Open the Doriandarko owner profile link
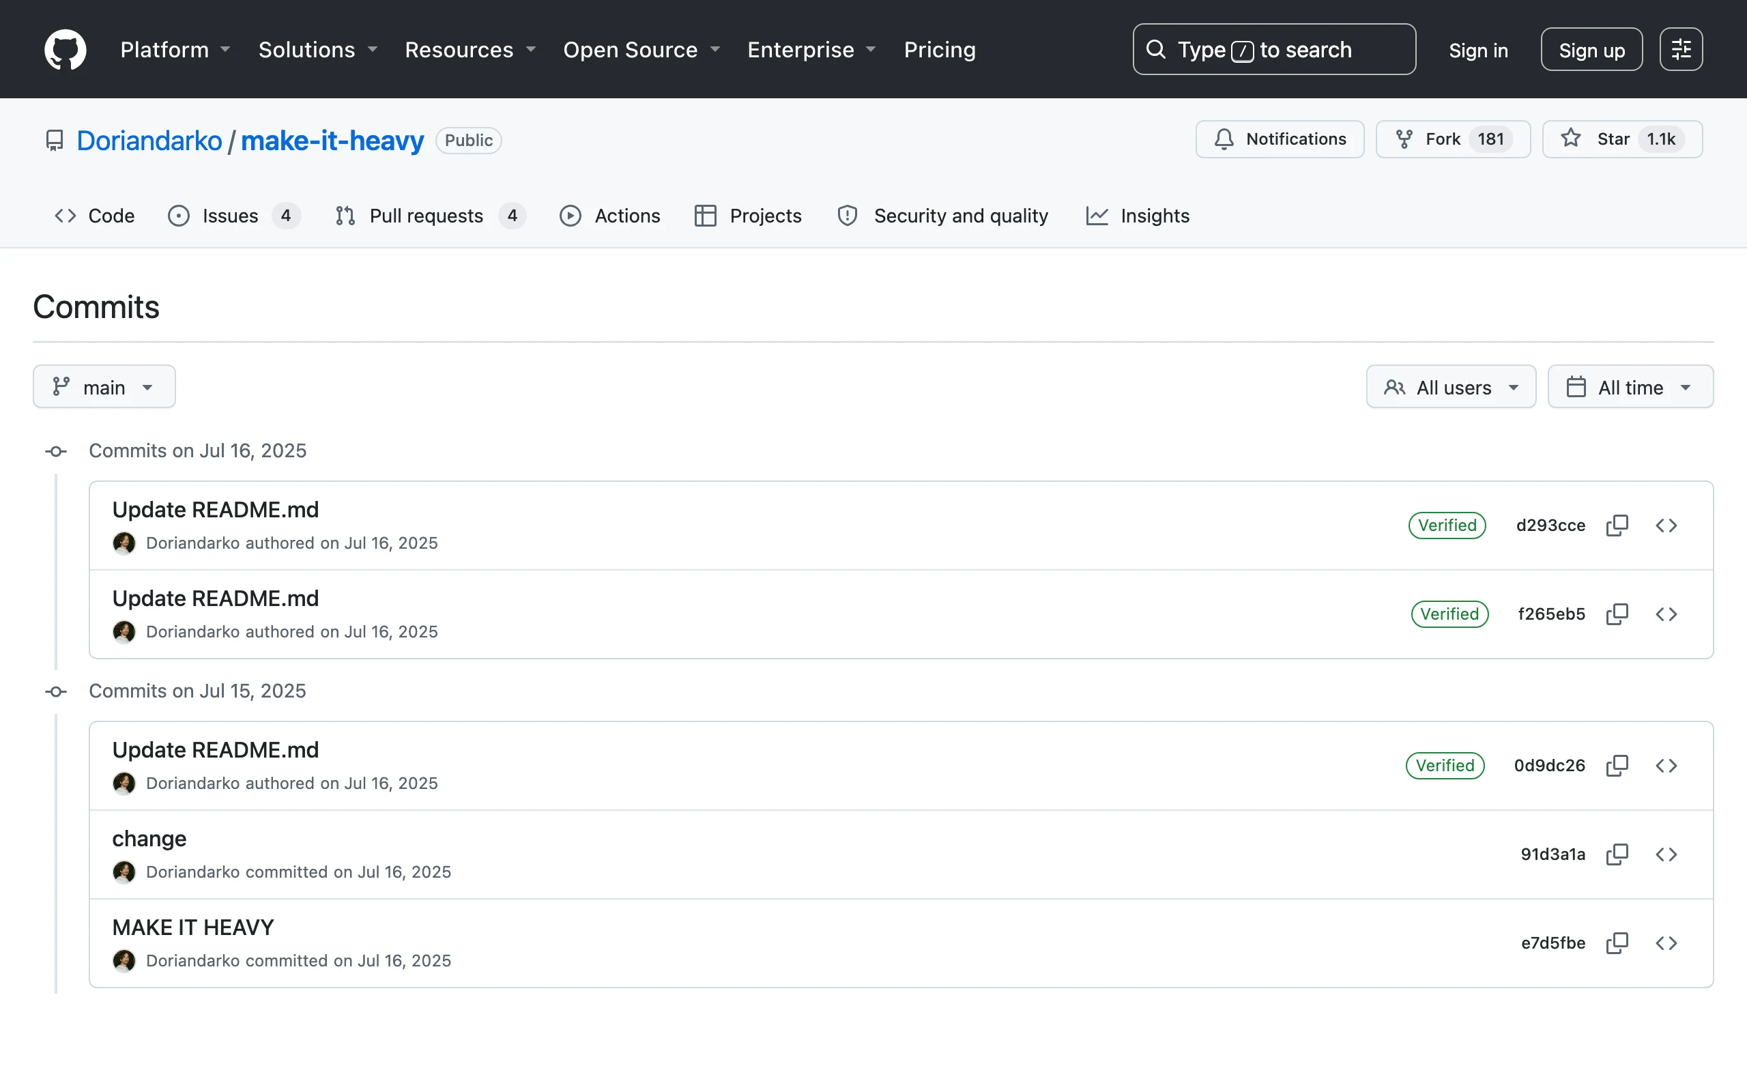The height and width of the screenshot is (1092, 1747). [149, 140]
